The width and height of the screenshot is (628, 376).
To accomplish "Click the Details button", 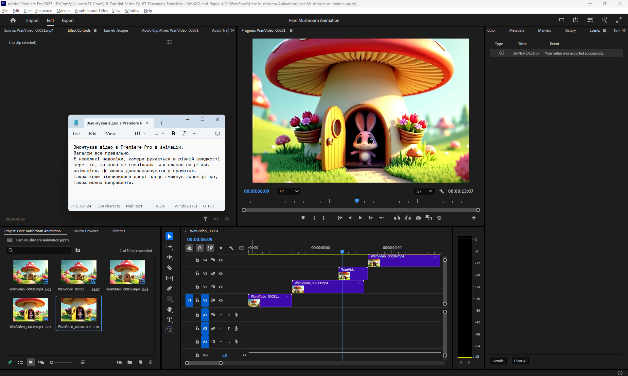I will [499, 361].
